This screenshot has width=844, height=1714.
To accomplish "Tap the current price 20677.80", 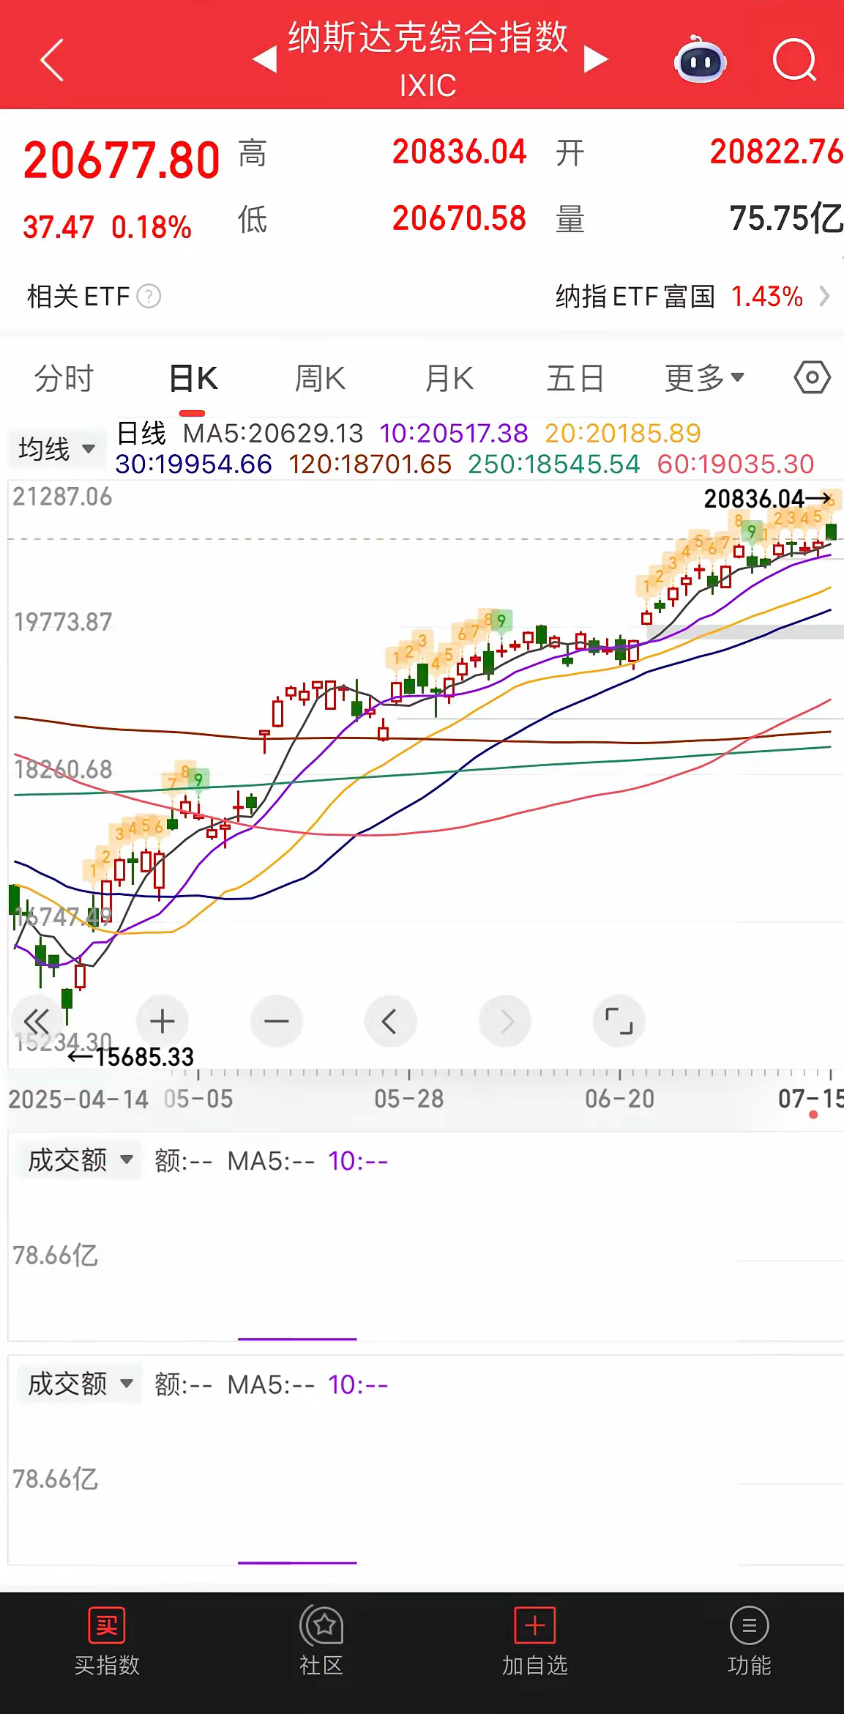I will click(122, 160).
